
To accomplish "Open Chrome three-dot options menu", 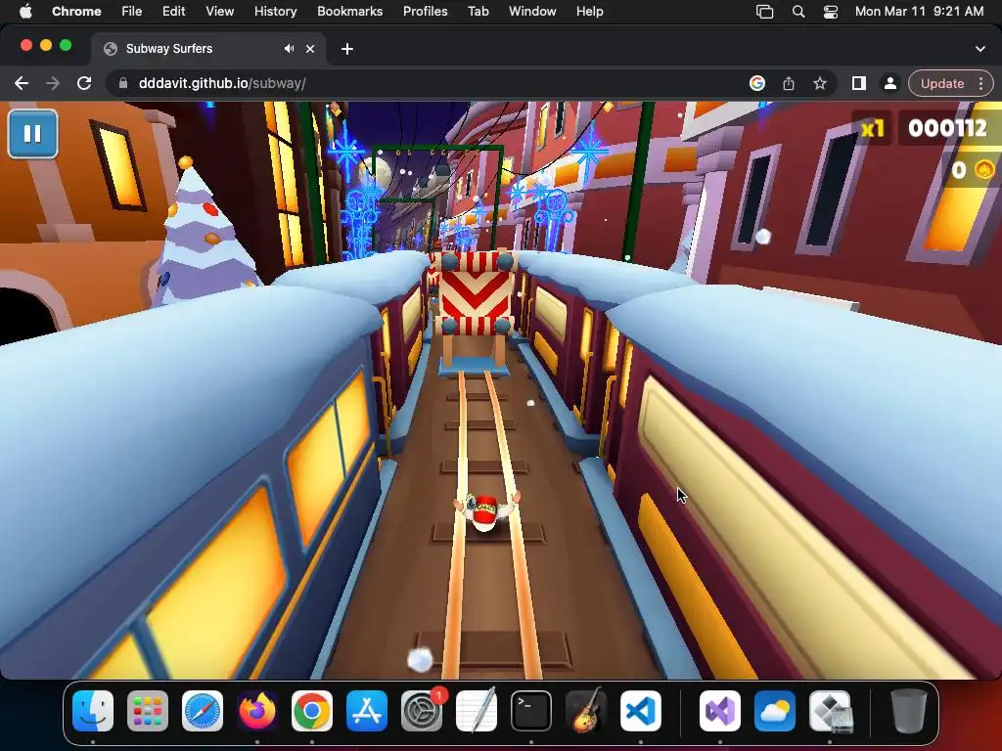I will [x=981, y=84].
